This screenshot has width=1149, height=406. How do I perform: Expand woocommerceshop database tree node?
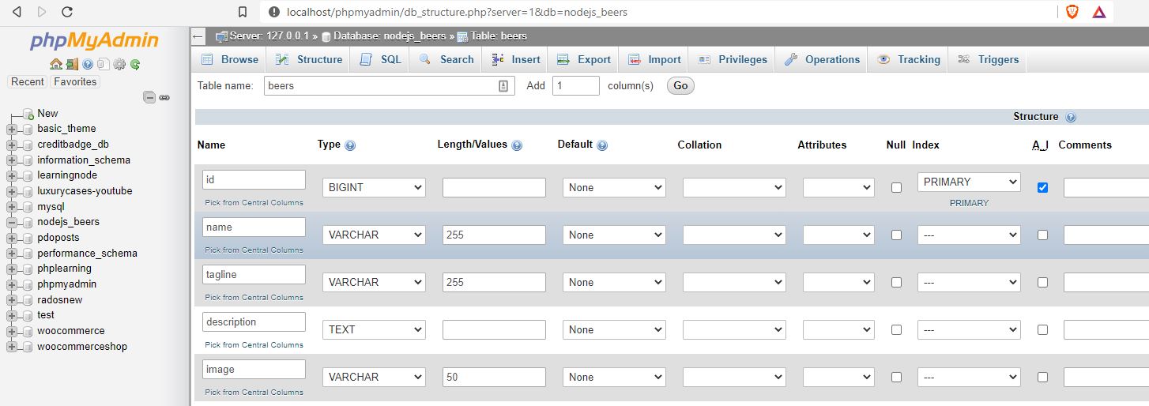[x=11, y=347]
